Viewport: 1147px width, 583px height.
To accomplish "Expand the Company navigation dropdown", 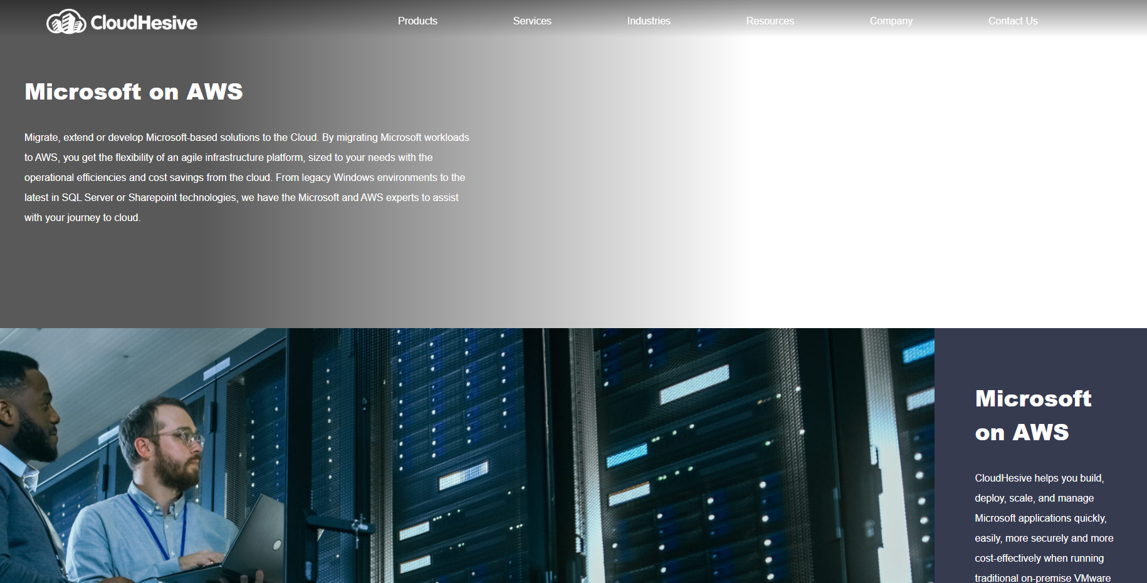I will pyautogui.click(x=891, y=21).
